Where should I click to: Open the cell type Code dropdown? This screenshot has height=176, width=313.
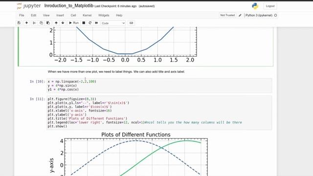pos(113,23)
